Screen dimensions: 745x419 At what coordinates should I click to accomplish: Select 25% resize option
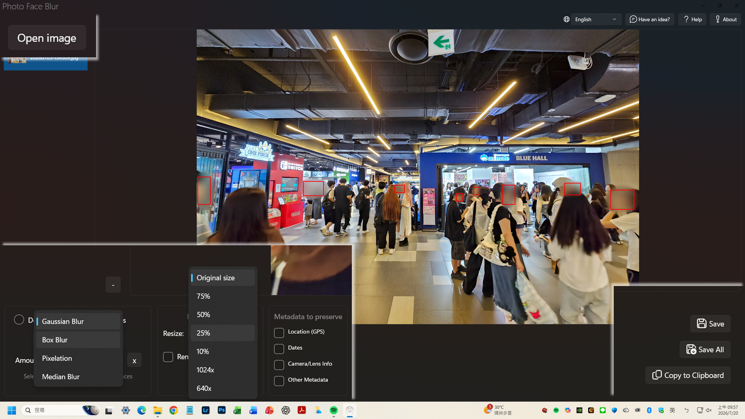point(223,333)
